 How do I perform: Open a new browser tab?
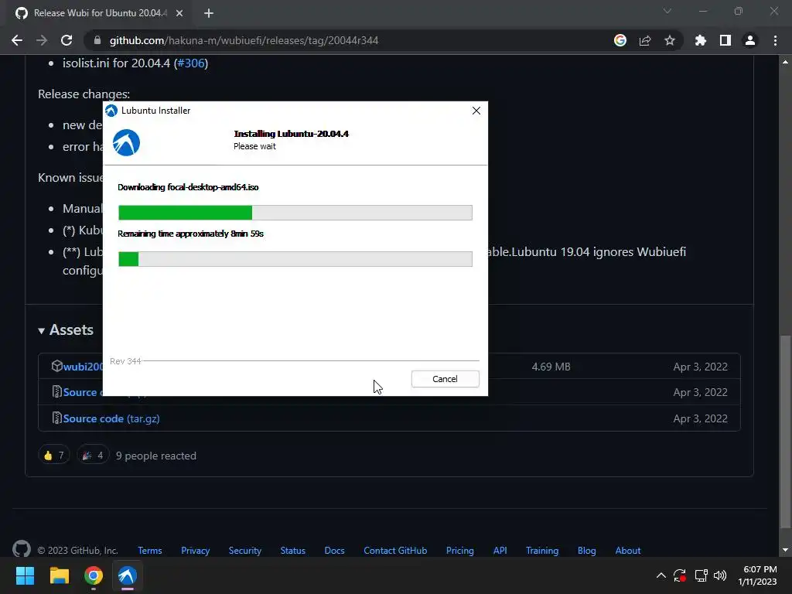(x=209, y=13)
